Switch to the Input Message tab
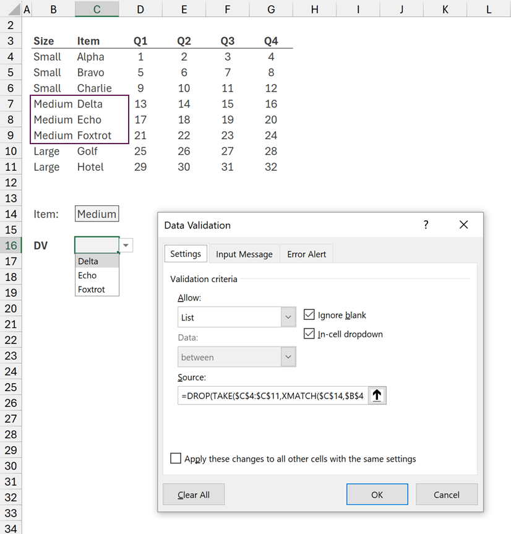The image size is (511, 534). [x=244, y=254]
